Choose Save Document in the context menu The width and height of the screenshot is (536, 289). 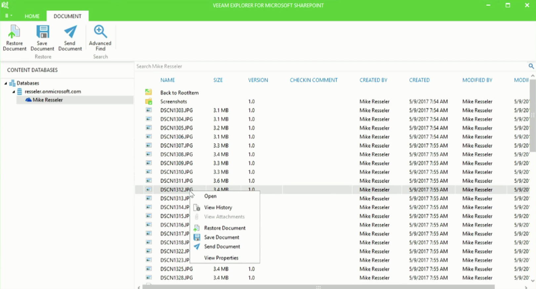click(x=222, y=237)
